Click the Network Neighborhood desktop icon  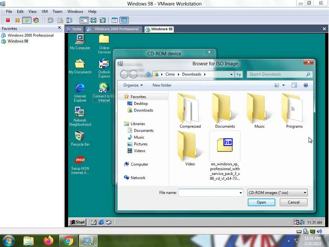[x=80, y=116]
